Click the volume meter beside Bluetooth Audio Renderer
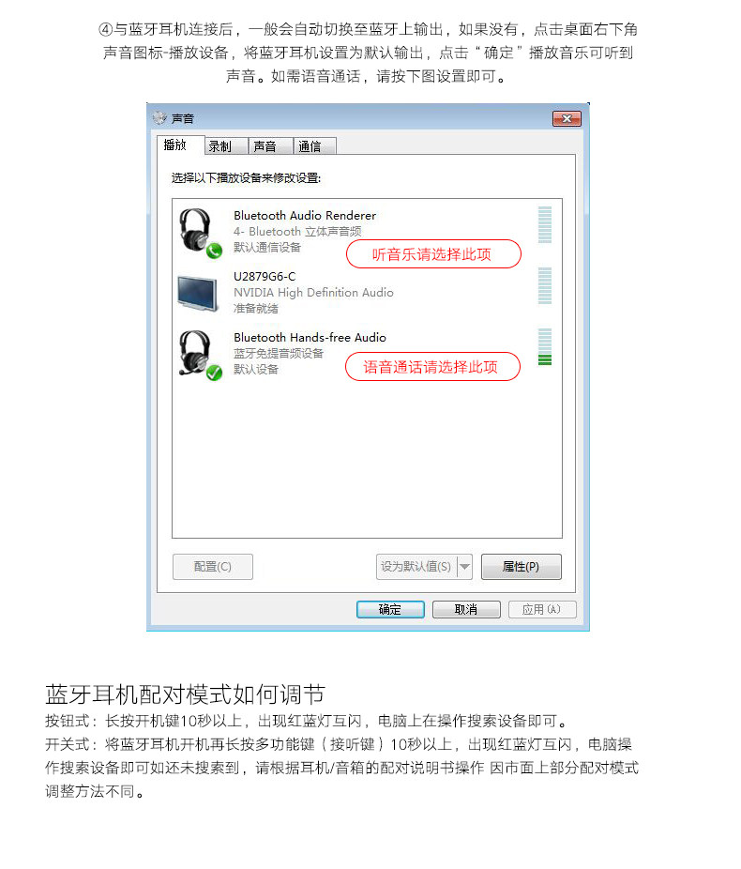Viewport: 741px width, 869px height. click(x=545, y=224)
